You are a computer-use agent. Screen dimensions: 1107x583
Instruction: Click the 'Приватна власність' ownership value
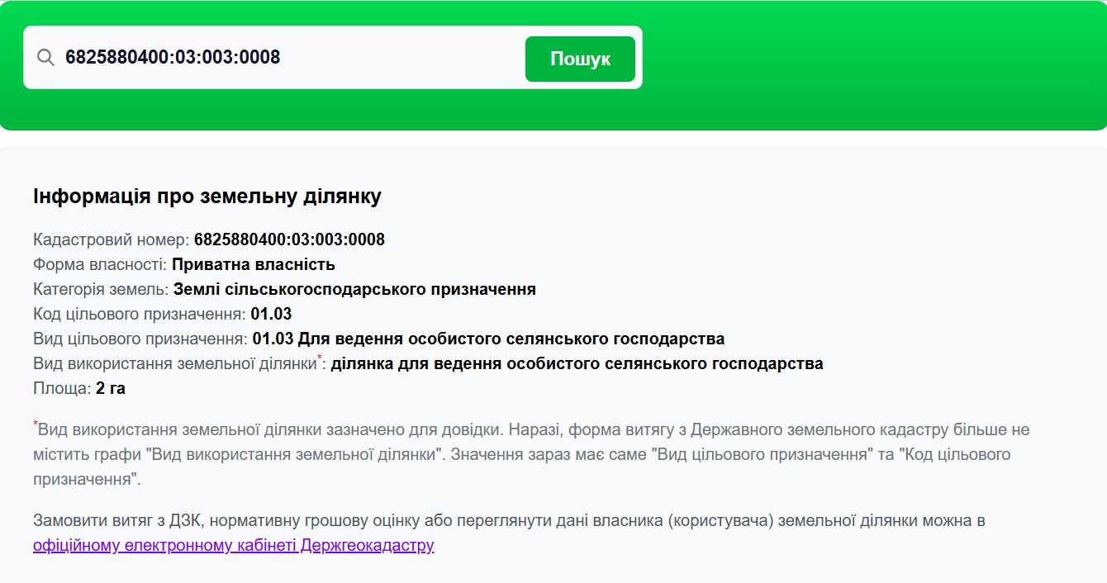(x=253, y=265)
